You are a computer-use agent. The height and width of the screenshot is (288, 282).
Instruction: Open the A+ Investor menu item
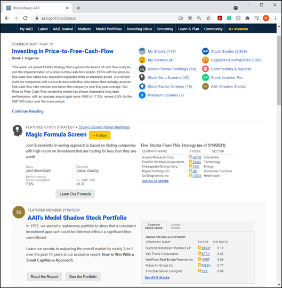238,29
